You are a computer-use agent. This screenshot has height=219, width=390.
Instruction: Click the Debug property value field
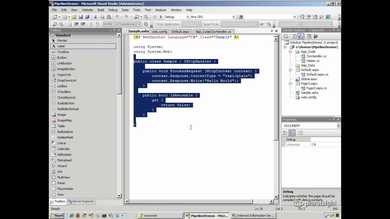tap(325, 140)
